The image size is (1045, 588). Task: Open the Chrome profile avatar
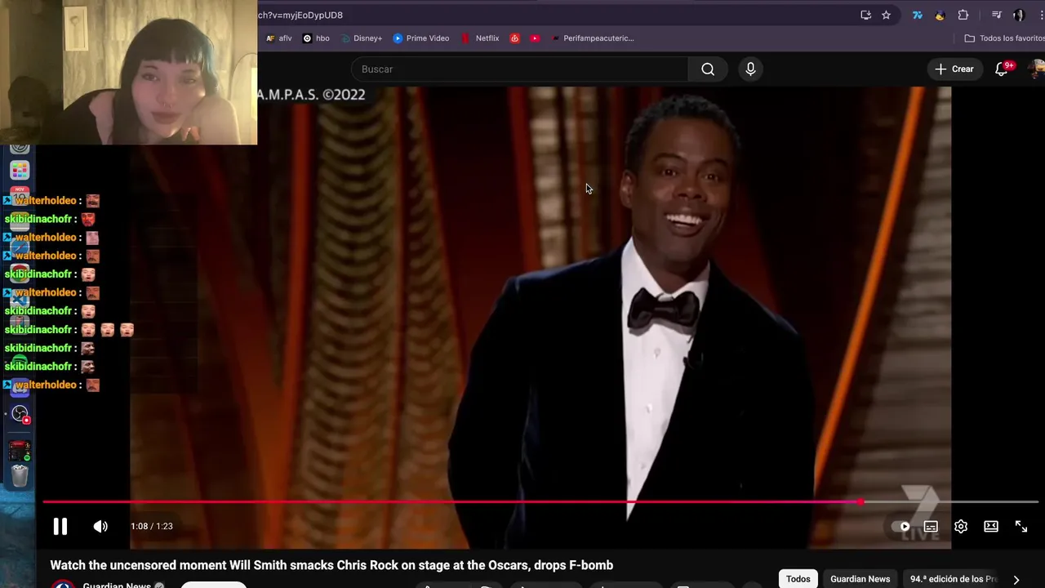click(x=1019, y=15)
